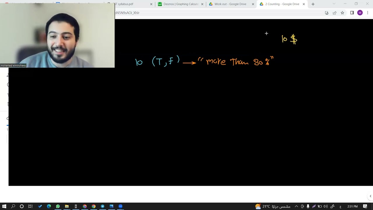This screenshot has height=210, width=373.
Task: Click the install app icon in address bar
Action: click(327, 13)
